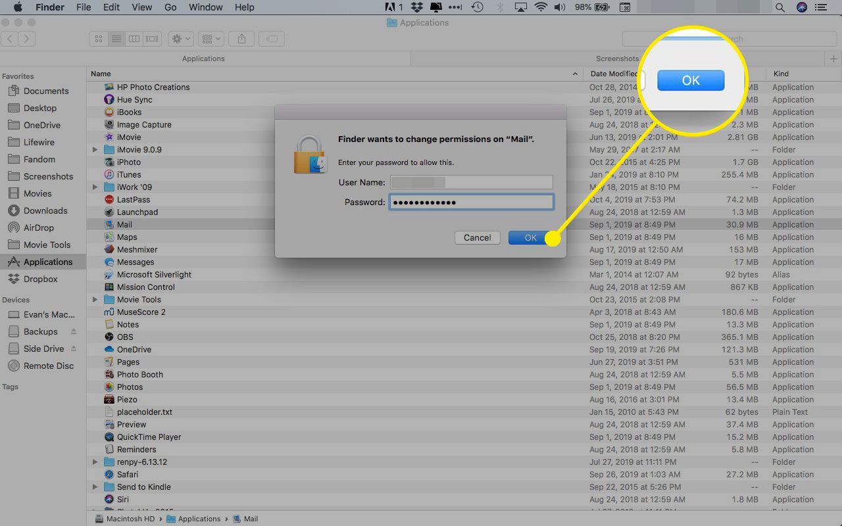The width and height of the screenshot is (842, 526).
Task: Open the Finder menu in menu bar
Action: (49, 7)
